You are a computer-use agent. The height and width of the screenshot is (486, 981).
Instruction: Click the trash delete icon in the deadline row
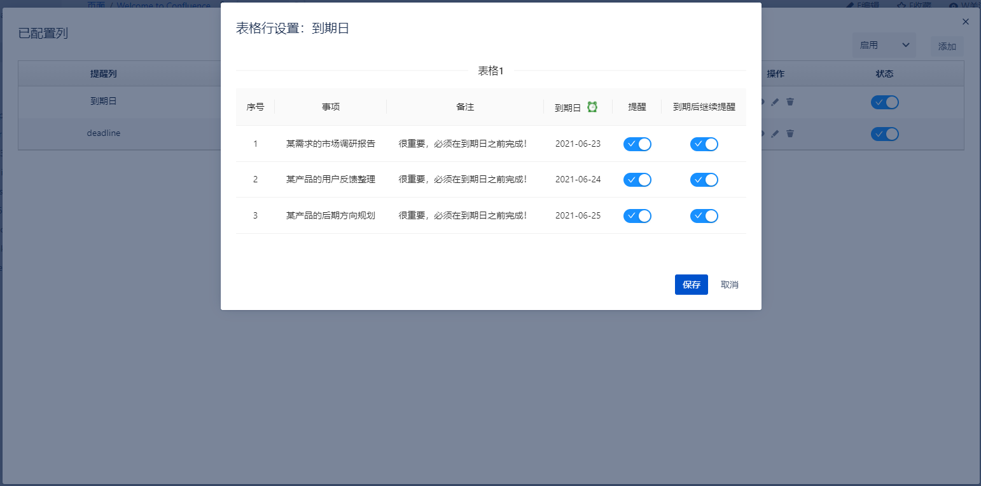point(790,133)
